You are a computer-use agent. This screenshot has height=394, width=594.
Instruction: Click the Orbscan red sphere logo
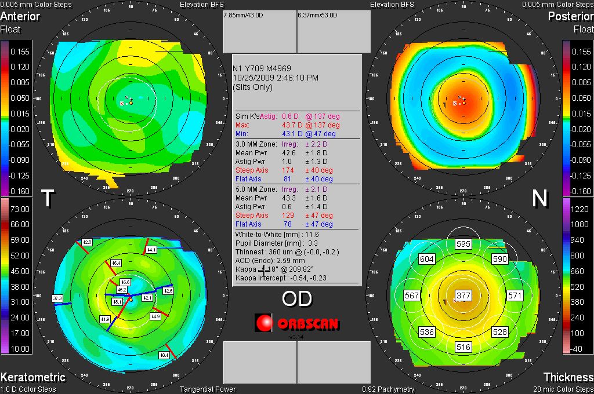click(x=263, y=323)
